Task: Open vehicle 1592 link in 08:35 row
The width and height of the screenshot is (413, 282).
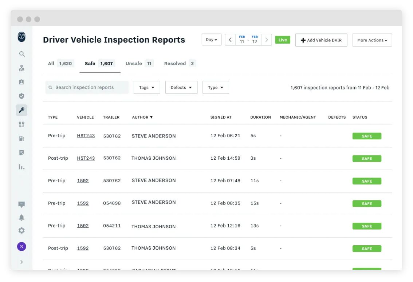Action: 83,203
